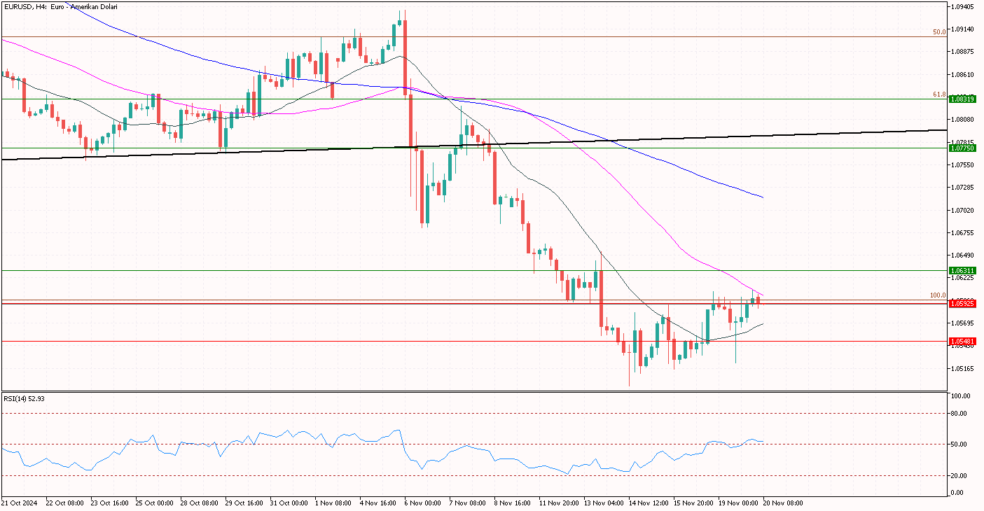Image resolution: width=984 pixels, height=511 pixels.
Task: Select the 100.0 Fibonacci level label
Action: click(x=937, y=295)
